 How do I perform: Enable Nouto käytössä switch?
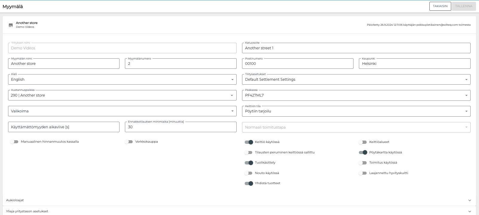(x=249, y=173)
